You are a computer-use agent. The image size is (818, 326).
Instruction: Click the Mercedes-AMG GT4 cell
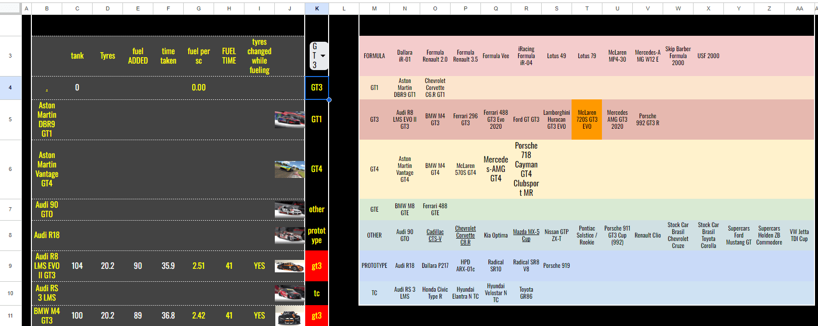tap(496, 169)
